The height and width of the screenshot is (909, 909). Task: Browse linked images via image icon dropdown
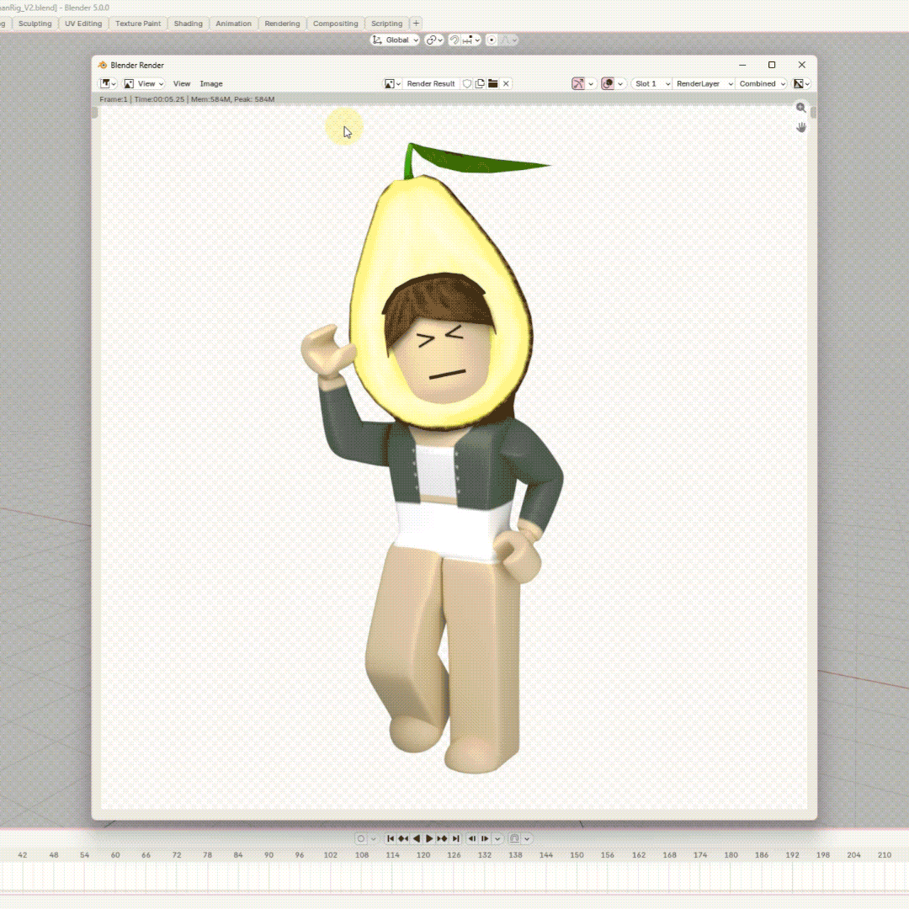pyautogui.click(x=392, y=83)
